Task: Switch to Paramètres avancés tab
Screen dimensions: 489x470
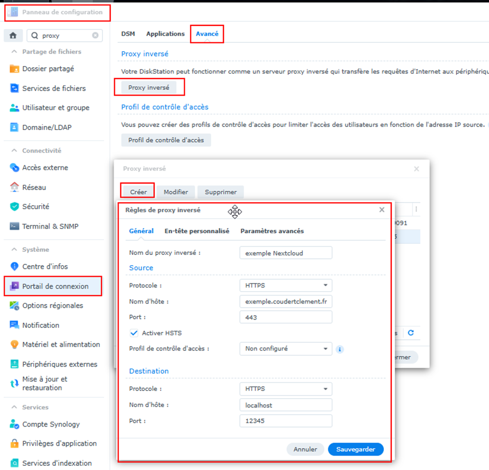Action: coord(272,231)
